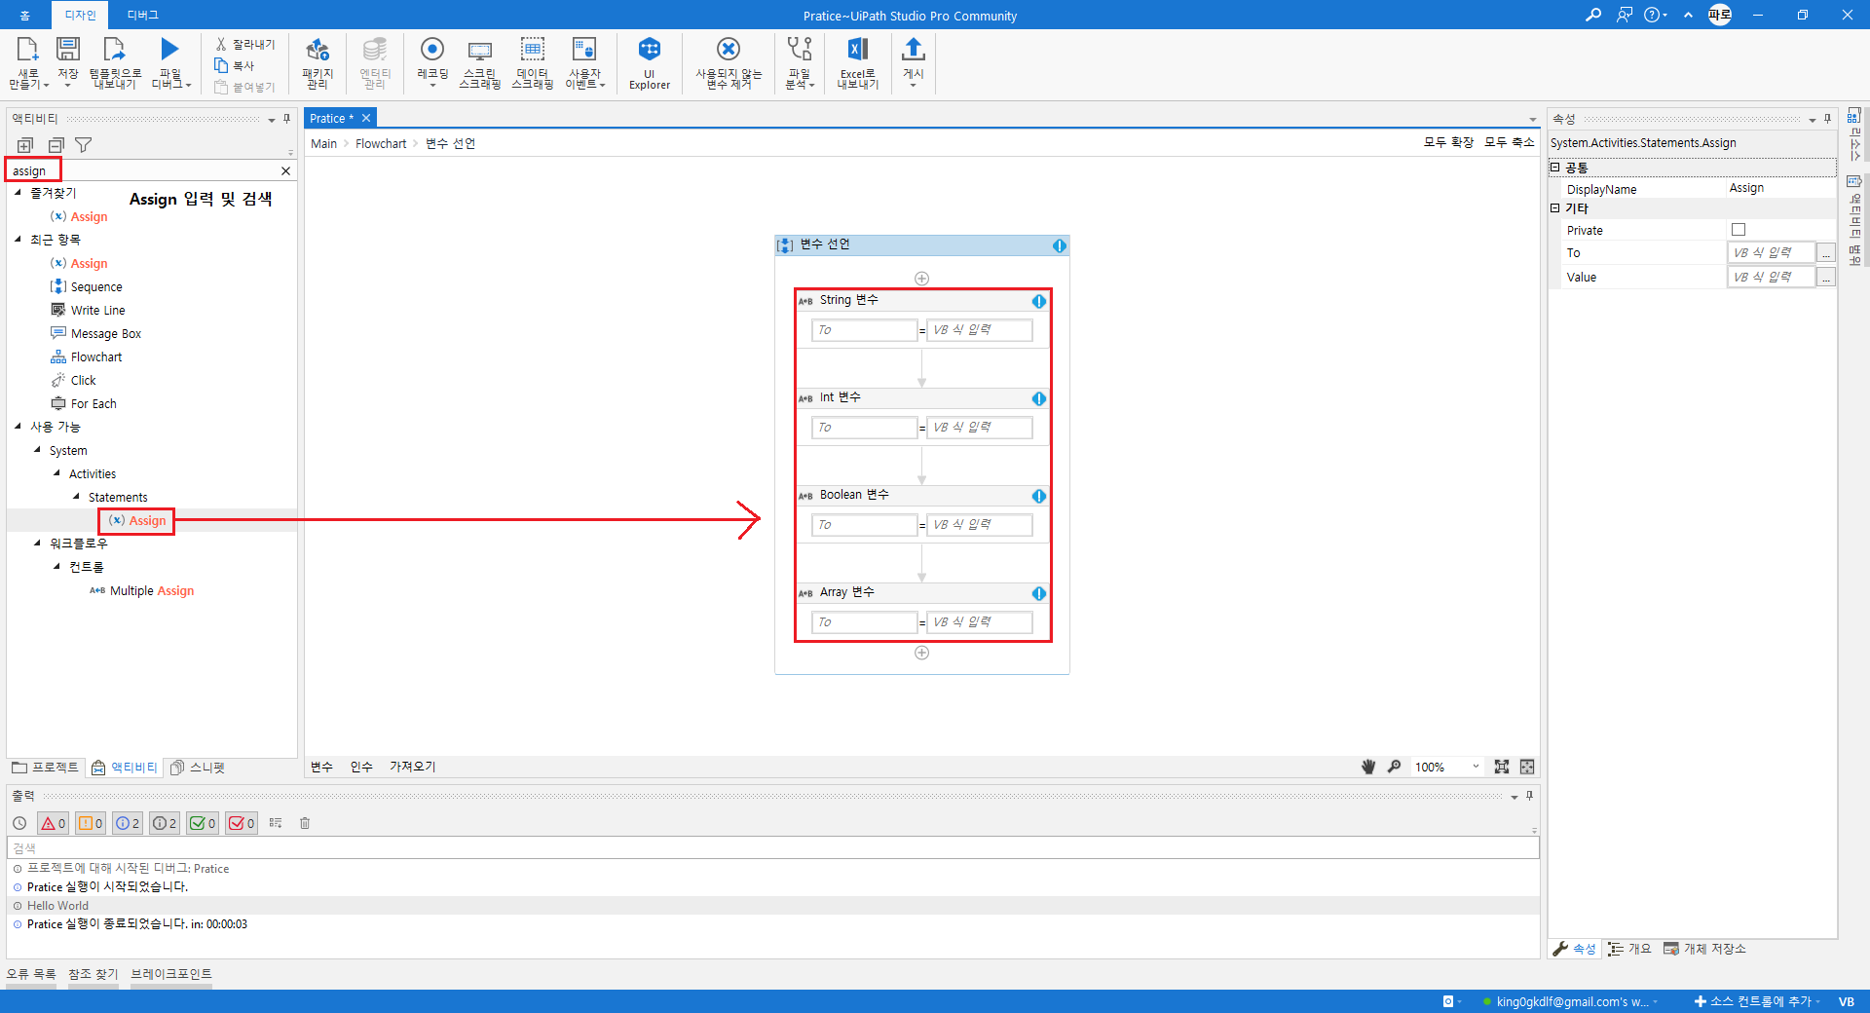Toggle trace messages filter showing 2
1870x1013 pixels.
(x=165, y=823)
